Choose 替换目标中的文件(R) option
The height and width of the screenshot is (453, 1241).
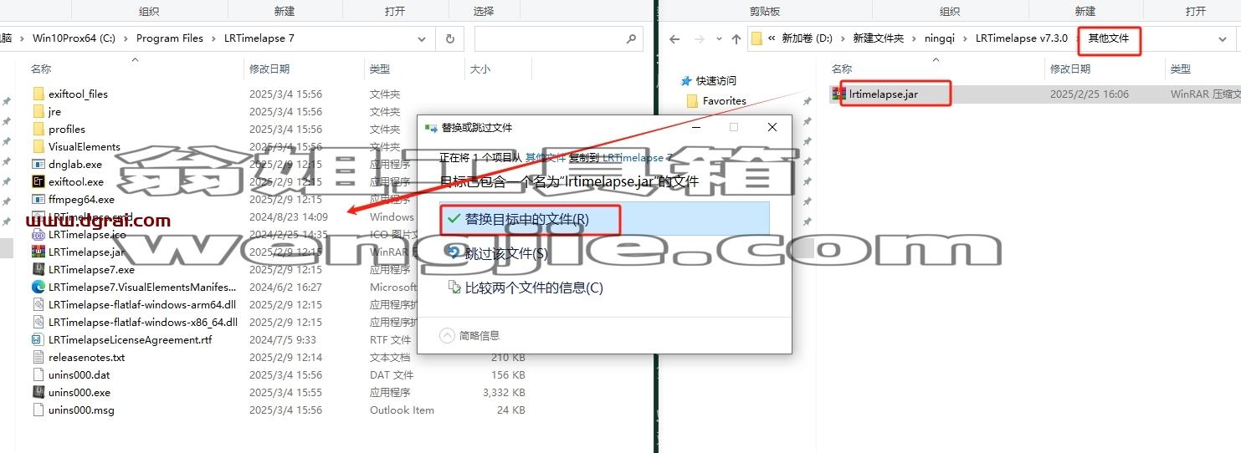point(604,219)
